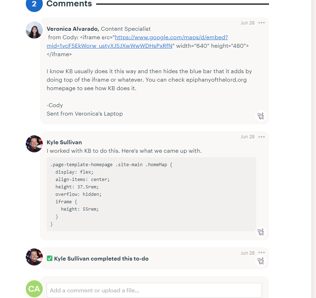The image size is (316, 298).
Task: Click Kyle Sullivan's name above code comment
Action: pos(64,142)
